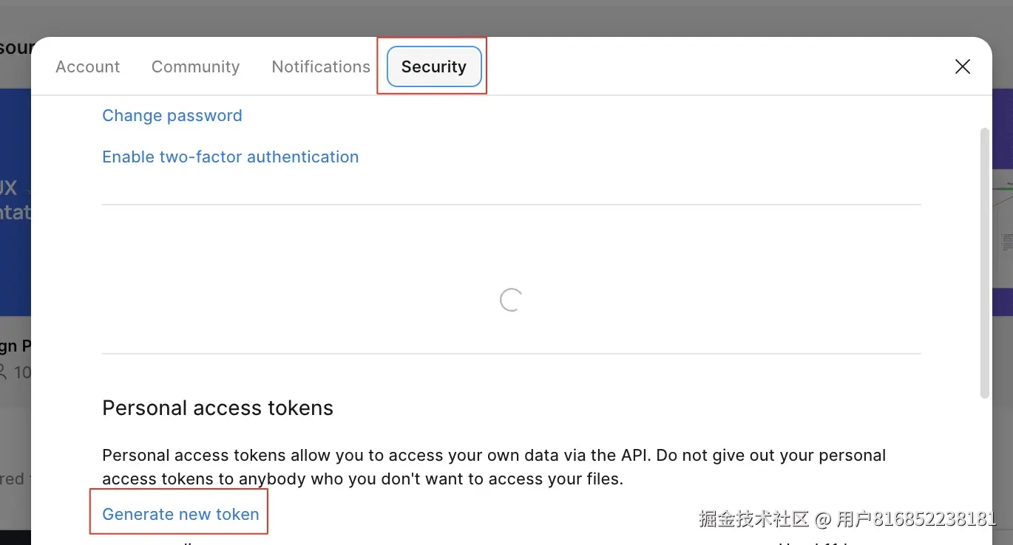The height and width of the screenshot is (545, 1013).
Task: Click the red-outlined Security tab highlight
Action: point(433,66)
